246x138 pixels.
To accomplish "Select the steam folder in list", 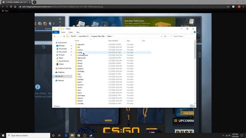I will (80, 93).
